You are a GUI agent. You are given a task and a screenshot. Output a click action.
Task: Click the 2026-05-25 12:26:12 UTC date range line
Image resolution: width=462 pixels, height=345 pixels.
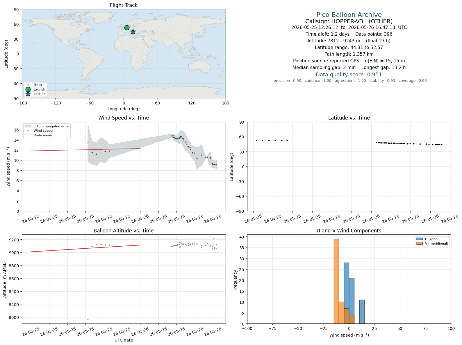(349, 28)
